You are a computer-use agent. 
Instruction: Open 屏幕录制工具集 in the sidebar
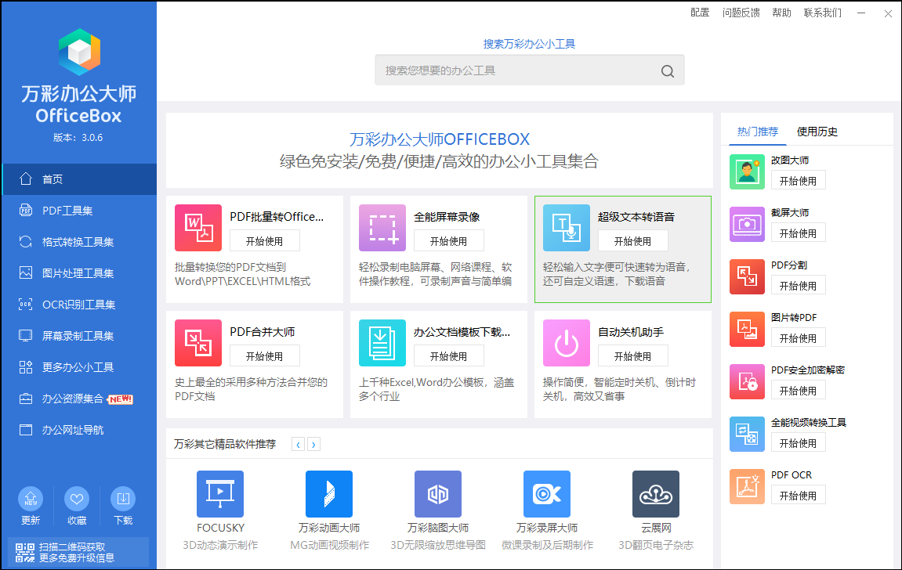tap(79, 336)
